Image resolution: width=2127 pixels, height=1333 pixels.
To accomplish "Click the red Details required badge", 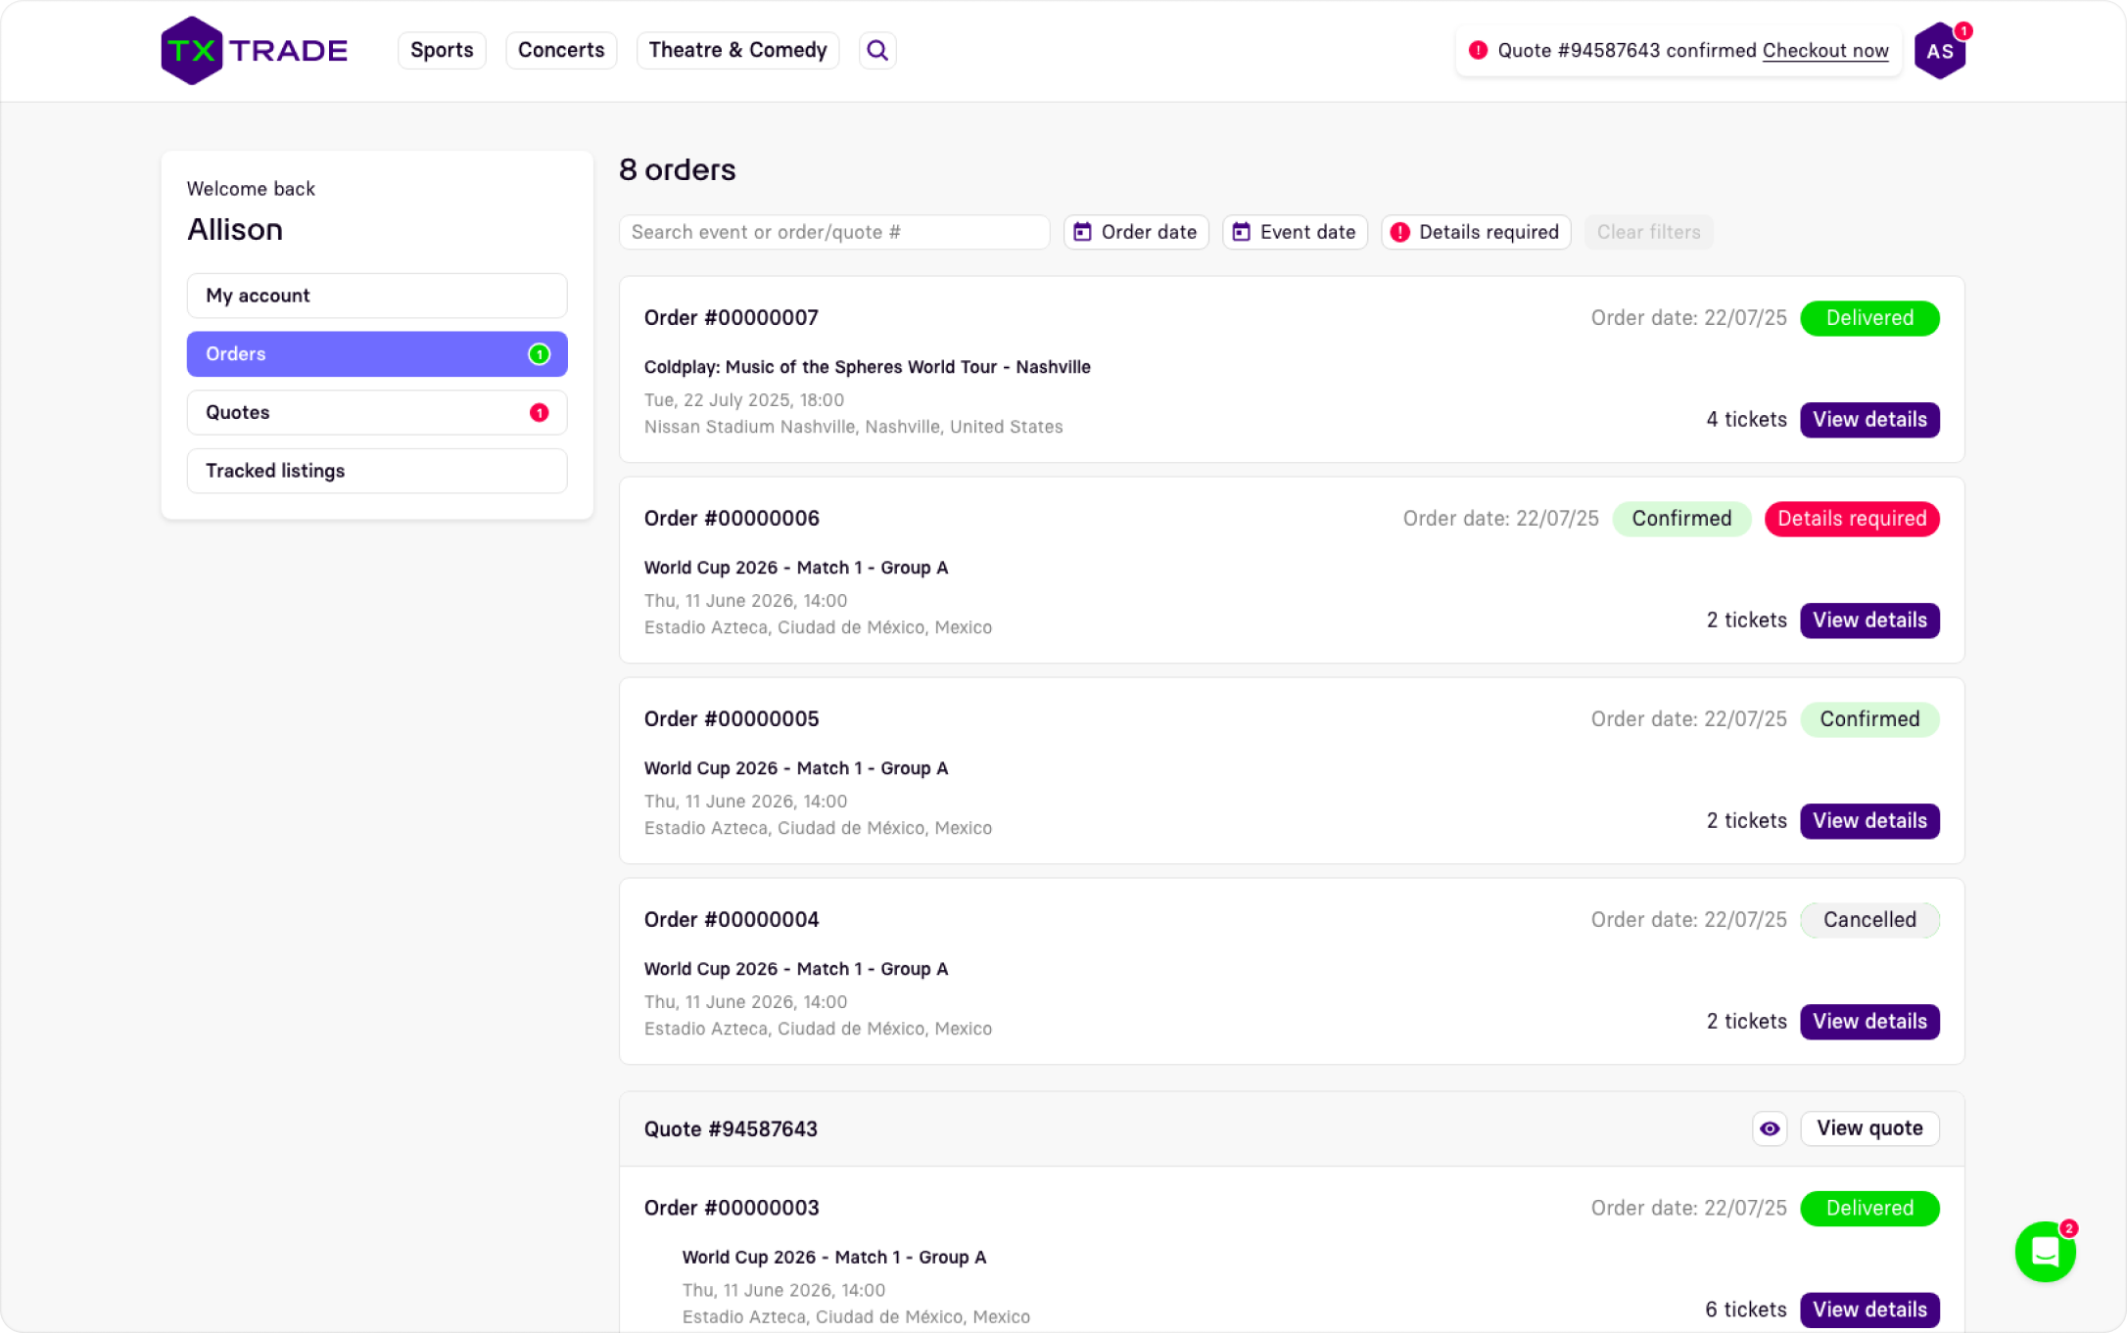I will tap(1851, 519).
